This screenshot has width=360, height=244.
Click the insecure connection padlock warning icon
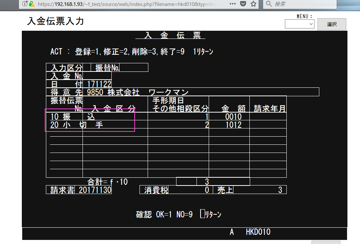pyautogui.click(x=31, y=4)
